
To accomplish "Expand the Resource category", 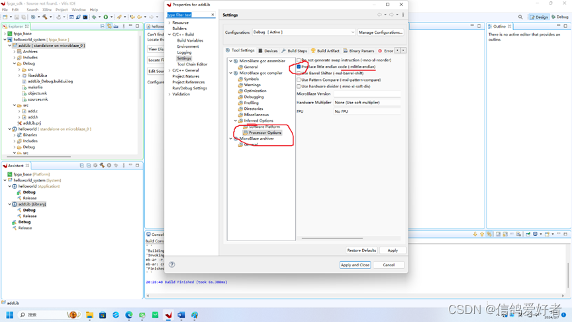I will (x=169, y=23).
